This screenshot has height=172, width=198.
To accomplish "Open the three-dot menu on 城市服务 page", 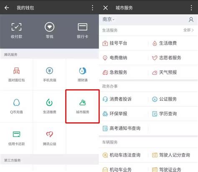I will (x=191, y=8).
